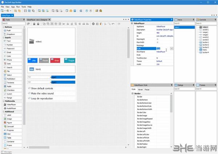
Task: Click the range1 slider control
Action: pos(52,77)
